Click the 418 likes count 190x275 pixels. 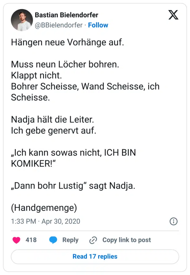point(31,240)
